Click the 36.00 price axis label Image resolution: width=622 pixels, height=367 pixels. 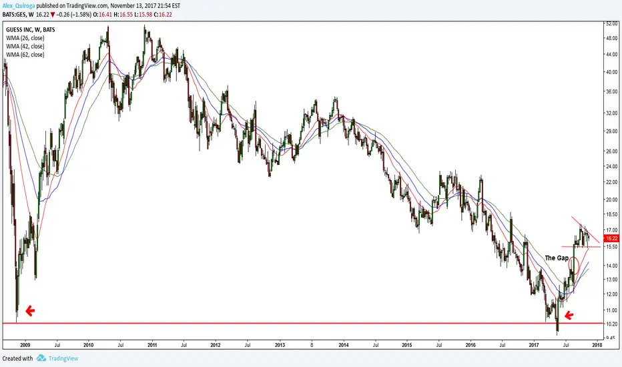pos(611,91)
